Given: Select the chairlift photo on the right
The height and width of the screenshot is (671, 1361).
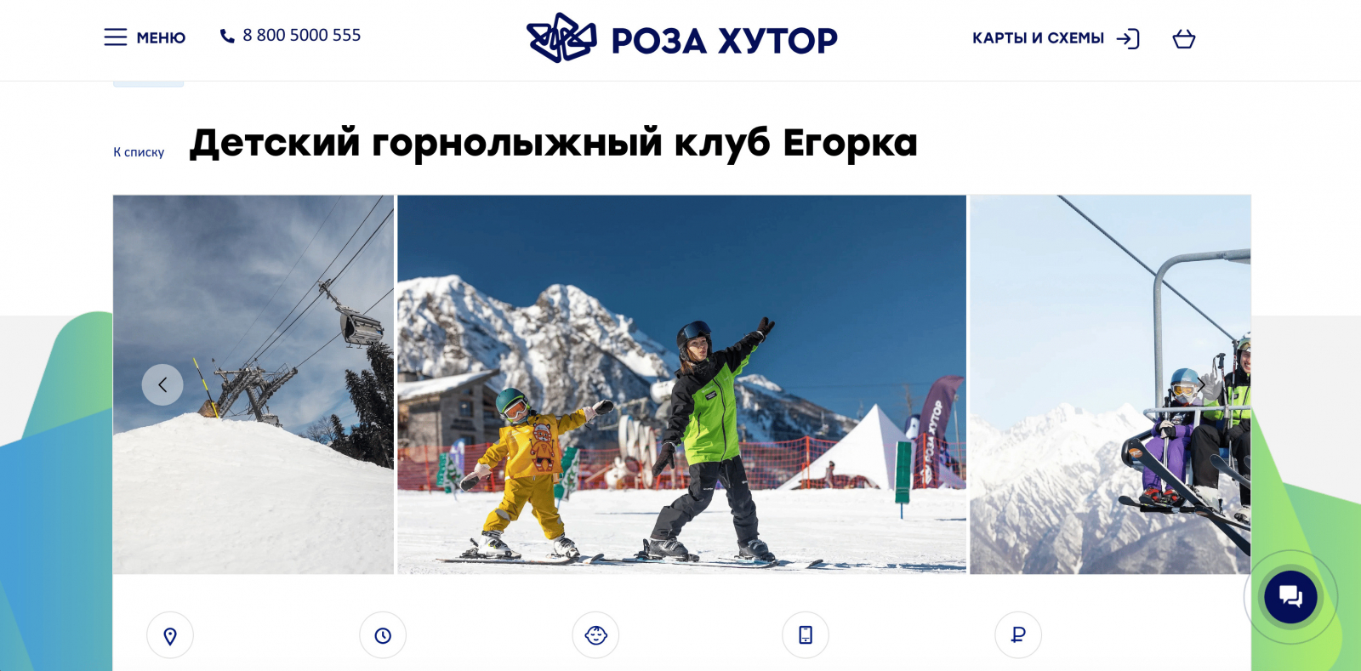Looking at the screenshot, I should tap(1110, 384).
